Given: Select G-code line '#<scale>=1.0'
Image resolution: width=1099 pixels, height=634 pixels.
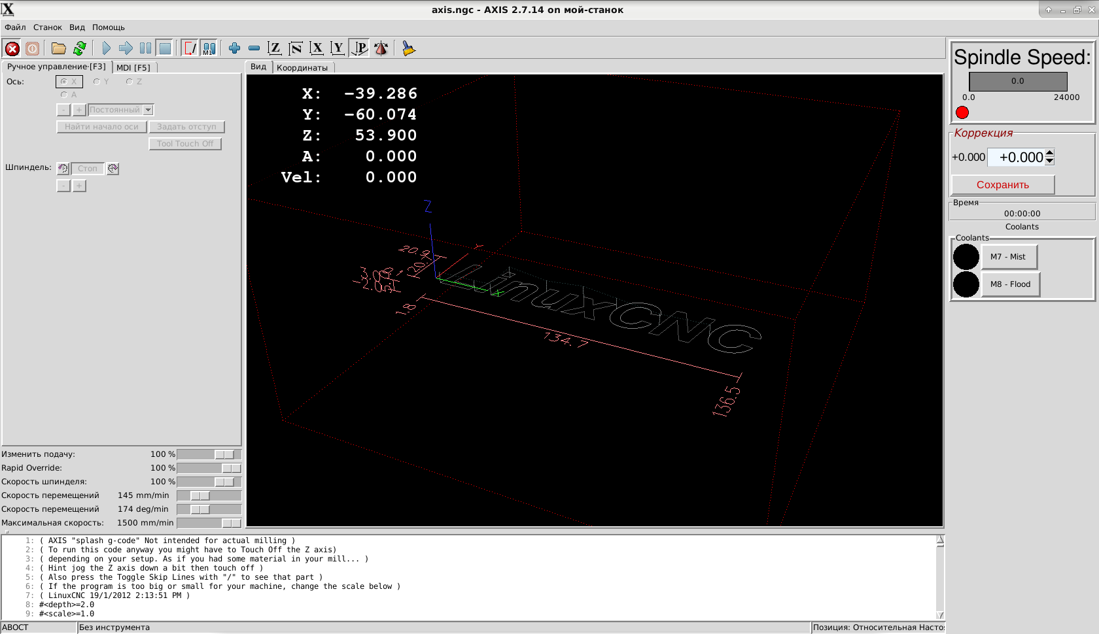Looking at the screenshot, I should (67, 614).
